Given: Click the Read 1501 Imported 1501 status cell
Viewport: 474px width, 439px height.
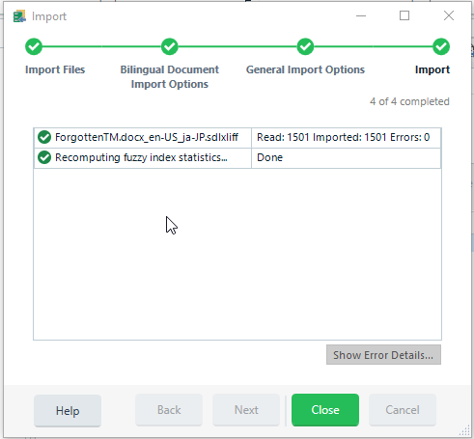Looking at the screenshot, I should click(346, 138).
